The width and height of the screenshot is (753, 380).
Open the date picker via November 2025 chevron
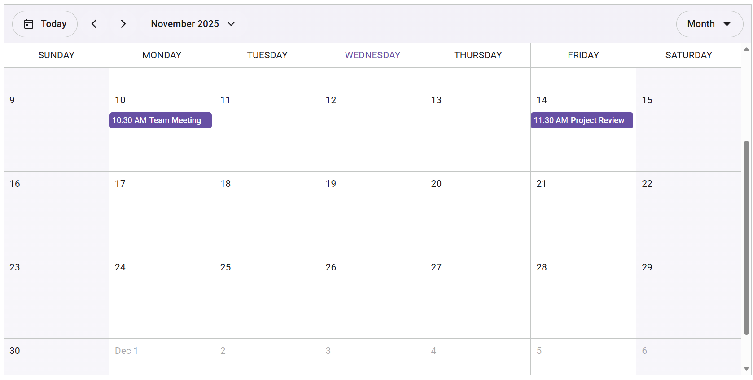231,24
